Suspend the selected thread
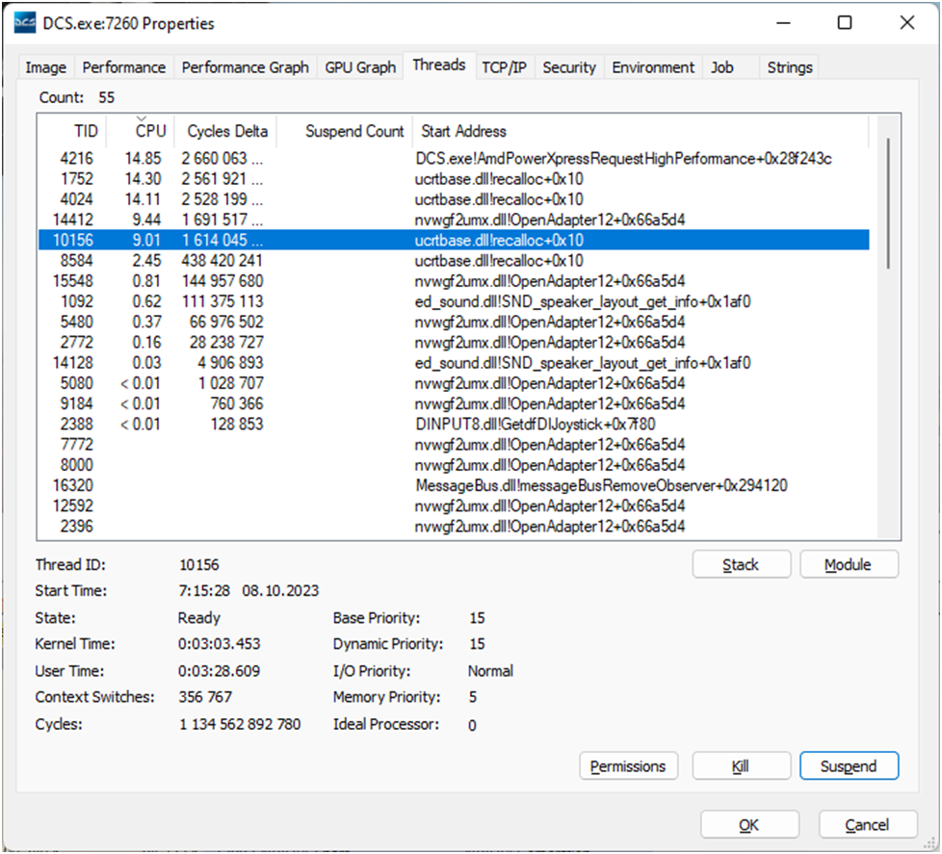Screen dimensions: 942x854 pyautogui.click(x=849, y=766)
